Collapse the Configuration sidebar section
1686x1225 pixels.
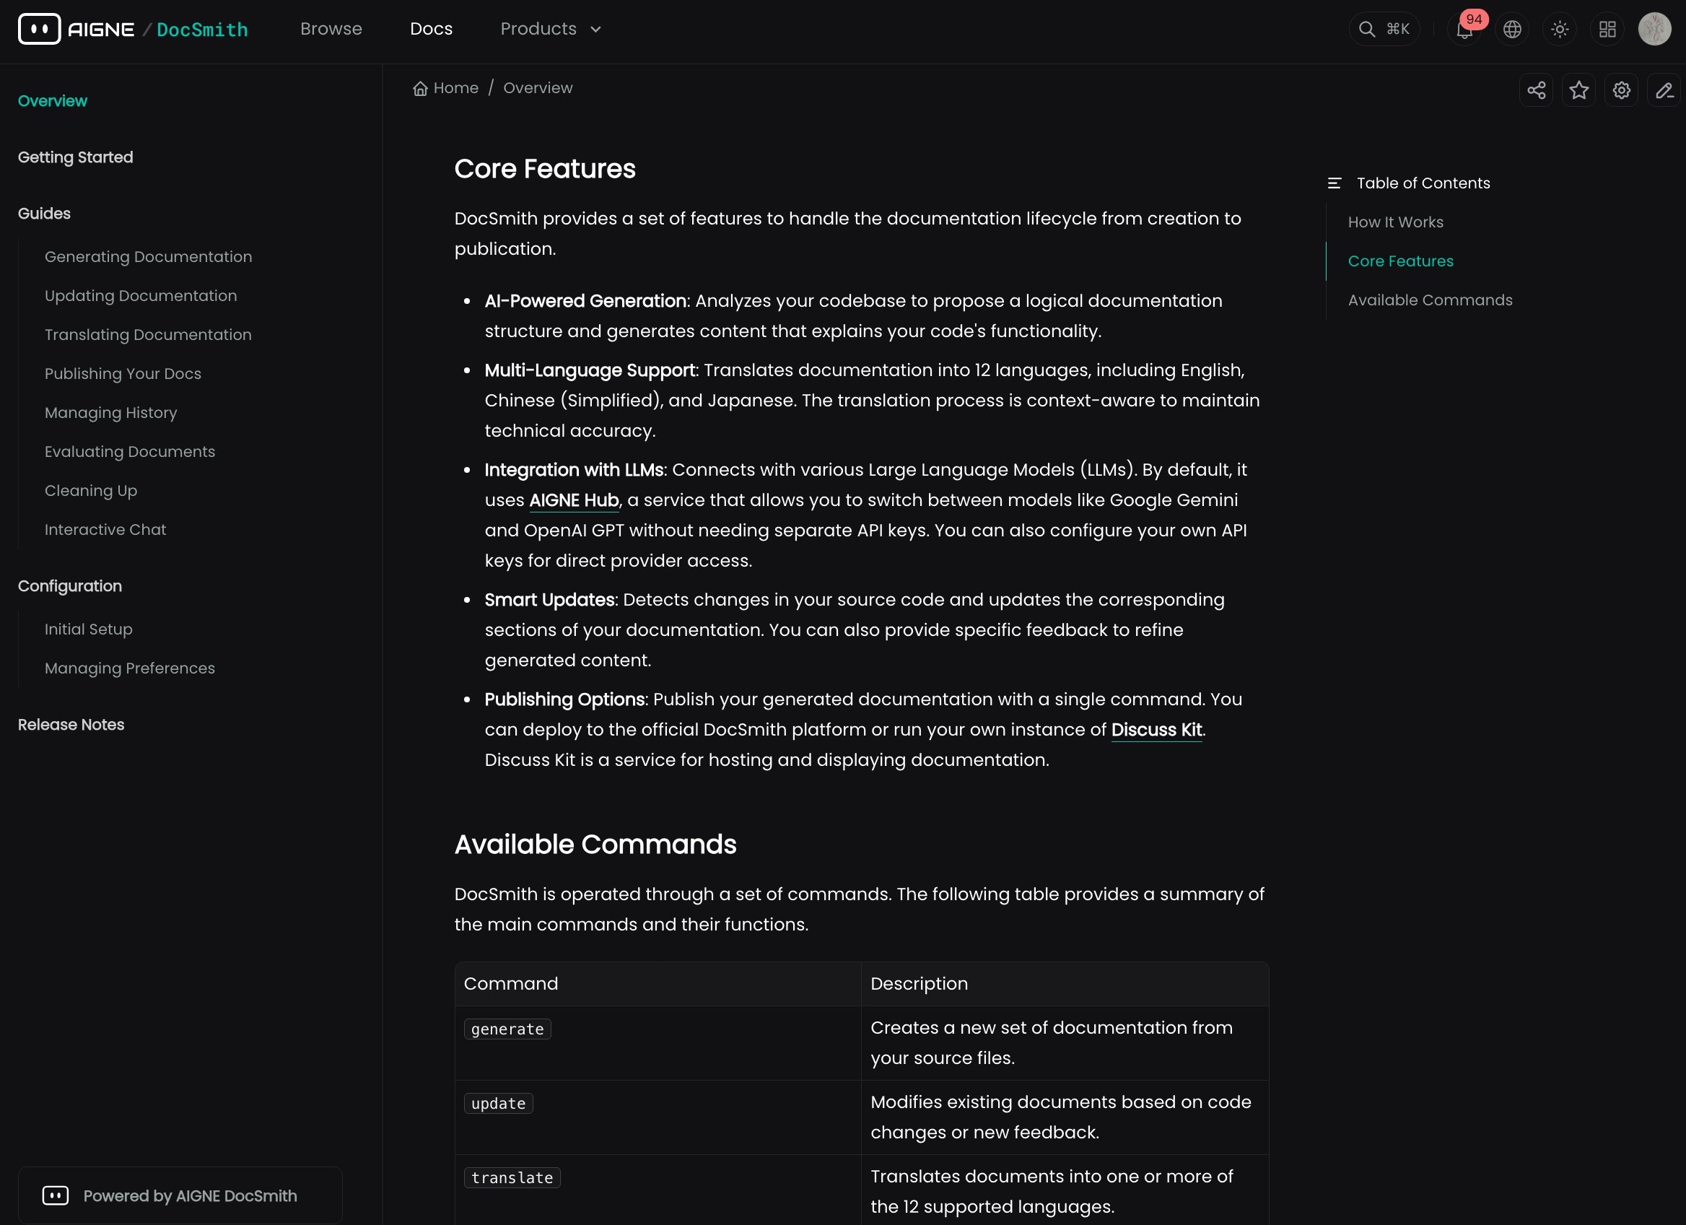pos(70,585)
